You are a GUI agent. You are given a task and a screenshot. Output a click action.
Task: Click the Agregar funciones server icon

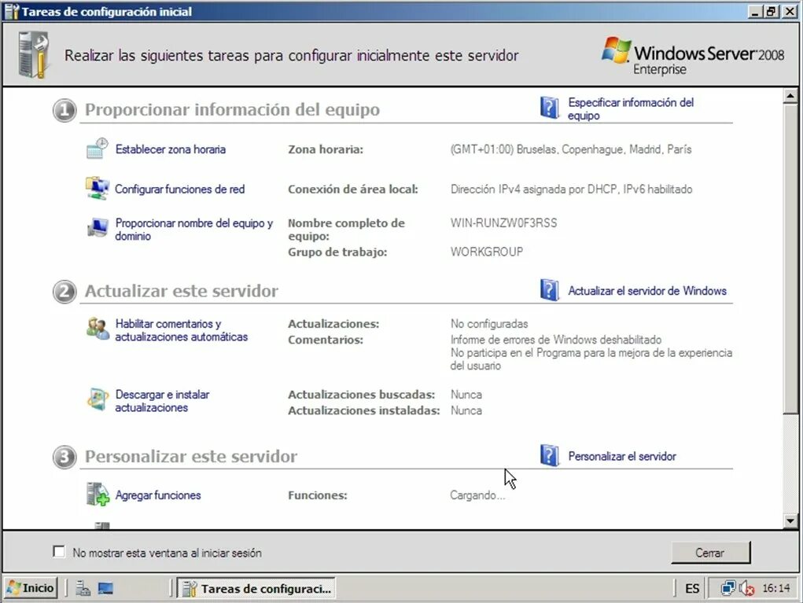[x=98, y=494]
